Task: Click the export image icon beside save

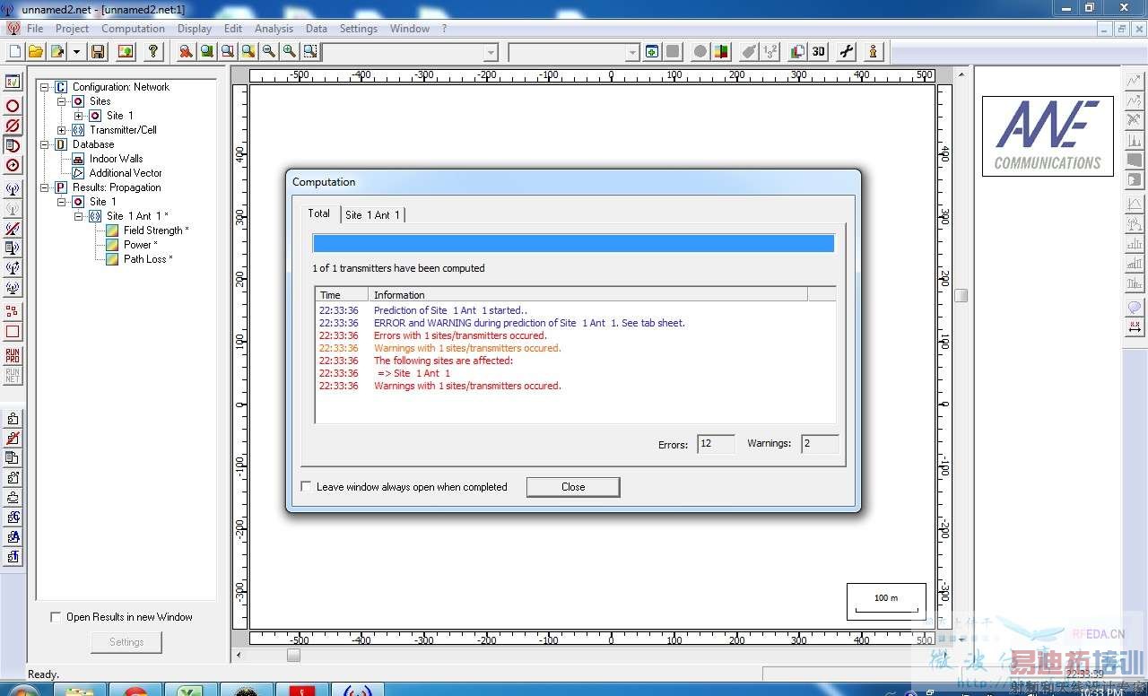Action: [125, 52]
